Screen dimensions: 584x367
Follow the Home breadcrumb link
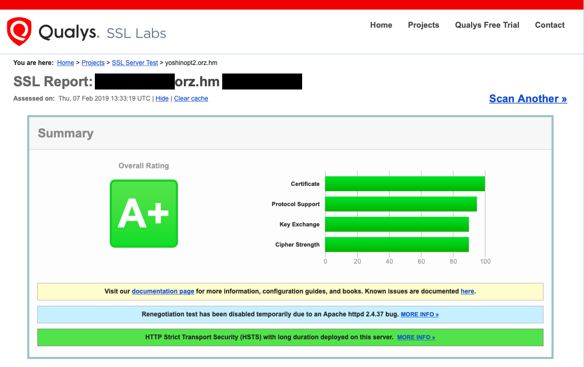click(66, 62)
